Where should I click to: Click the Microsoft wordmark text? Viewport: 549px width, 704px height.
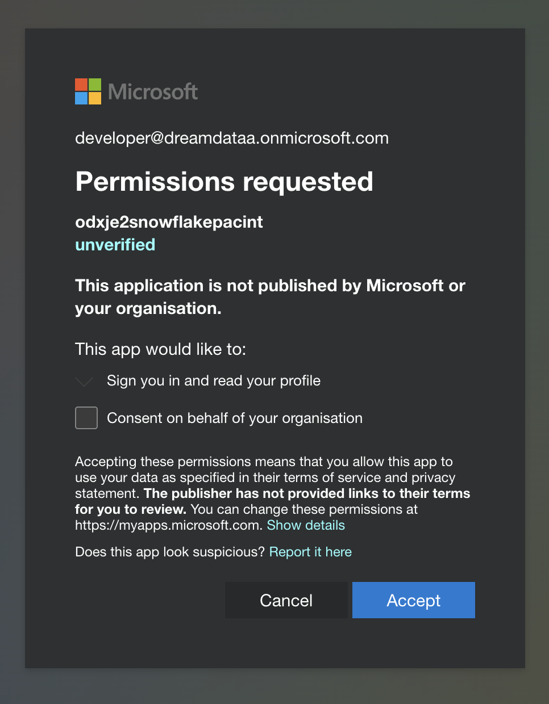pyautogui.click(x=153, y=91)
